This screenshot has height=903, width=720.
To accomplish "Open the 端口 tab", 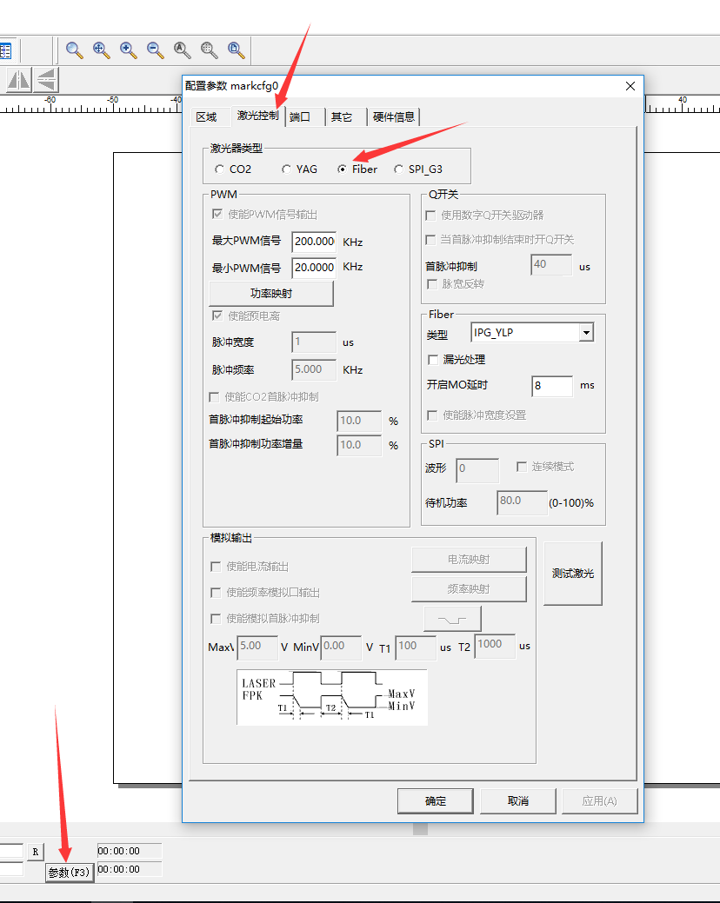I will [300, 117].
